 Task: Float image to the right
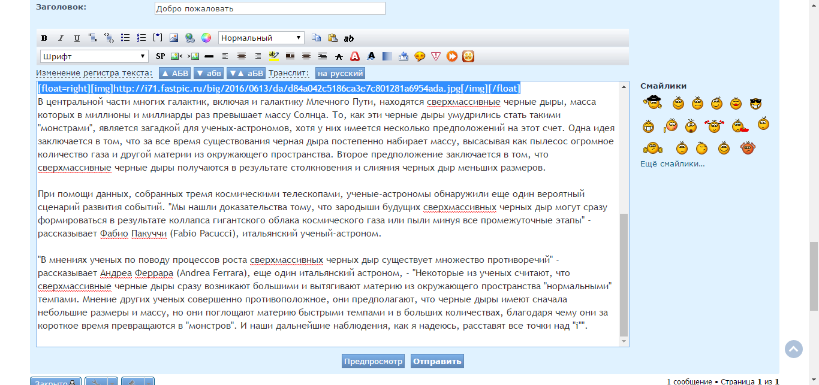[193, 56]
